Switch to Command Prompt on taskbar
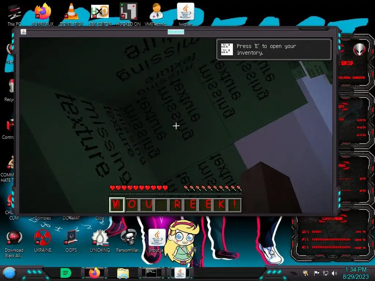The width and height of the screenshot is (375, 281). coord(151,273)
